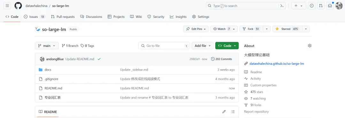Open the docs folder
345x118 pixels.
click(x=48, y=70)
